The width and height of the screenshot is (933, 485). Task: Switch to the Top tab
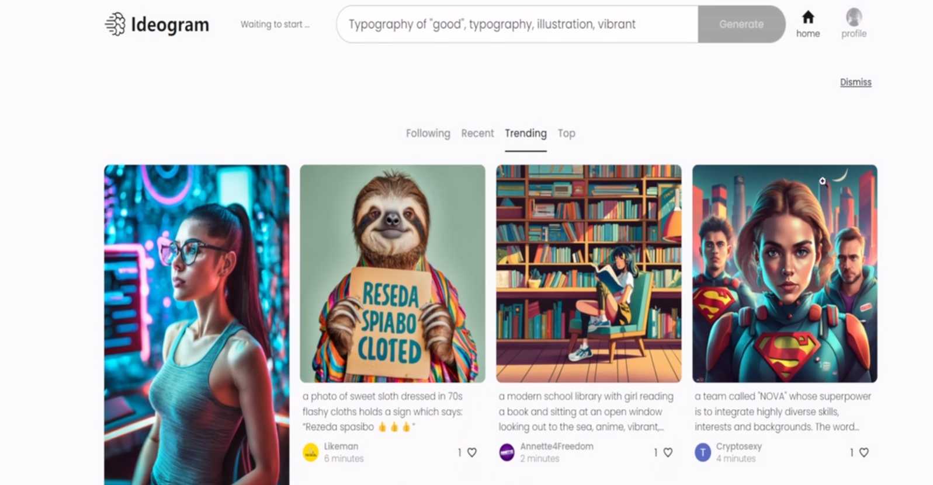tap(566, 133)
